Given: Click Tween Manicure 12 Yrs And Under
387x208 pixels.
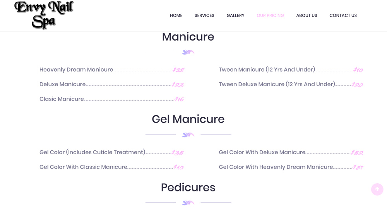Looking at the screenshot, I should pyautogui.click(x=267, y=70).
